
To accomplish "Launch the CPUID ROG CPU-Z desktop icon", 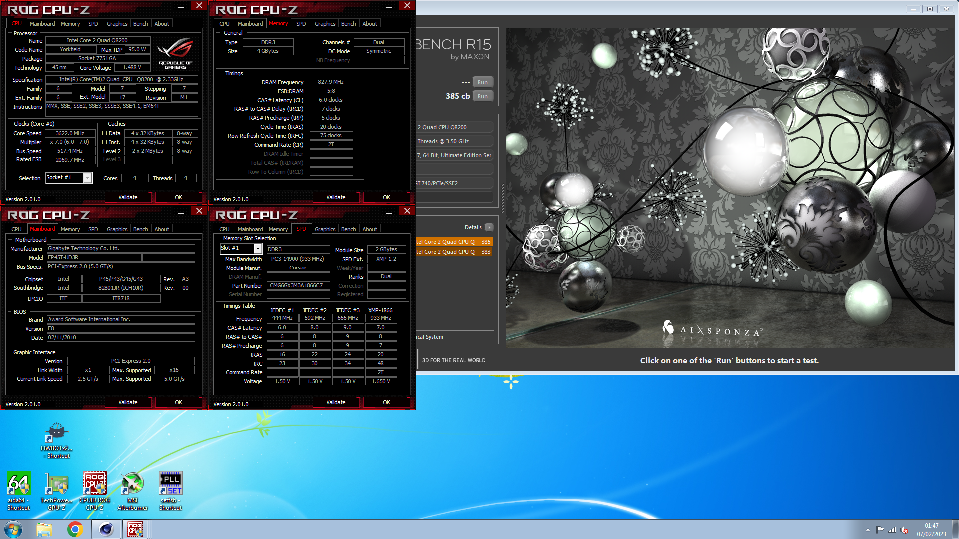I will [95, 491].
